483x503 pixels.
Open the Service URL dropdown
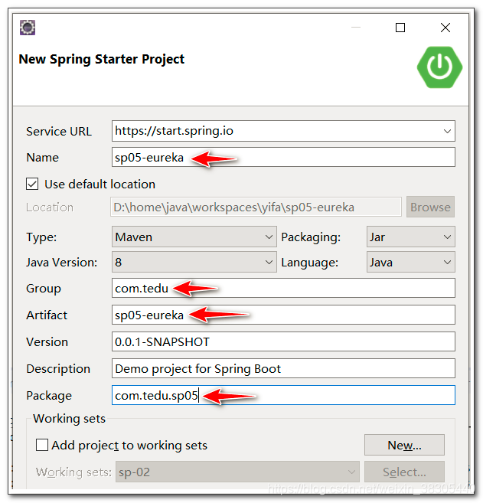(447, 131)
